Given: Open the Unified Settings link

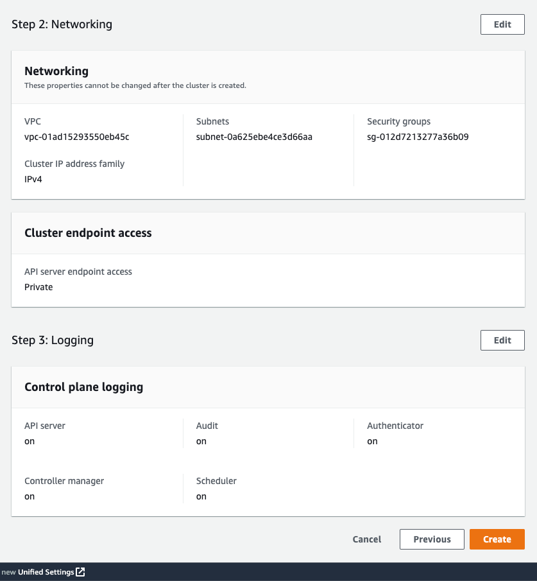Looking at the screenshot, I should pos(46,572).
